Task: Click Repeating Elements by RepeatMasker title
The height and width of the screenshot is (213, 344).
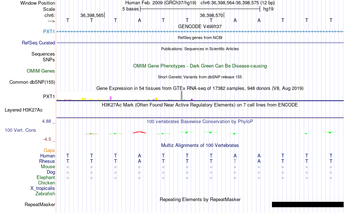Action: (200, 199)
